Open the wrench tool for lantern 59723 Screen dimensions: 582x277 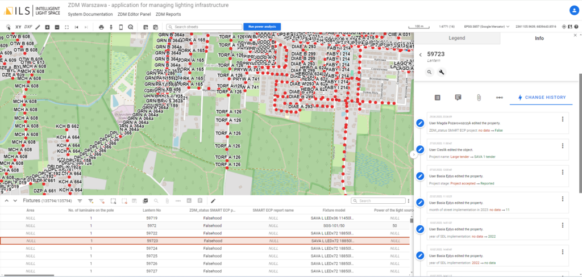point(441,72)
